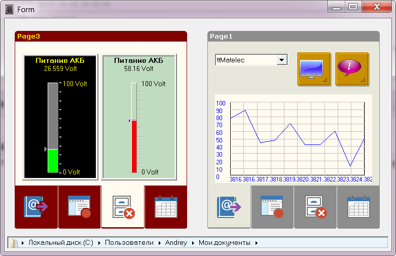The width and height of the screenshot is (396, 256).
Task: Click the 'Andrey' breadcrumb
Action: tap(176, 243)
